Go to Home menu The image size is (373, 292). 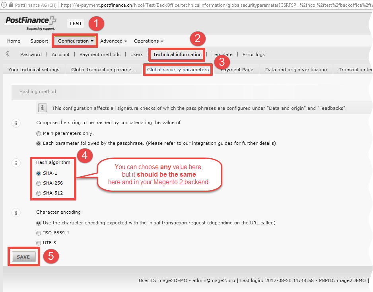[14, 41]
